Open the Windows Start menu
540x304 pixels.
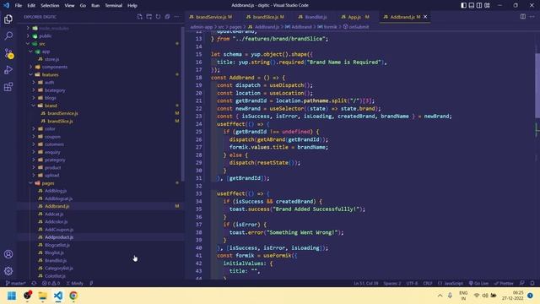click(12, 296)
